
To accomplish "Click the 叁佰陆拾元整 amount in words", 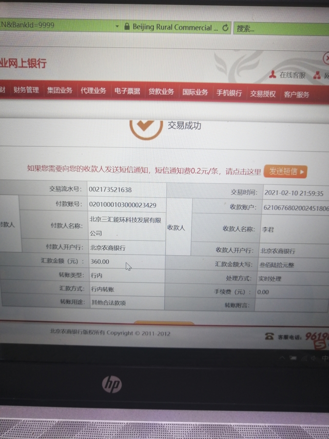I will [x=277, y=265].
